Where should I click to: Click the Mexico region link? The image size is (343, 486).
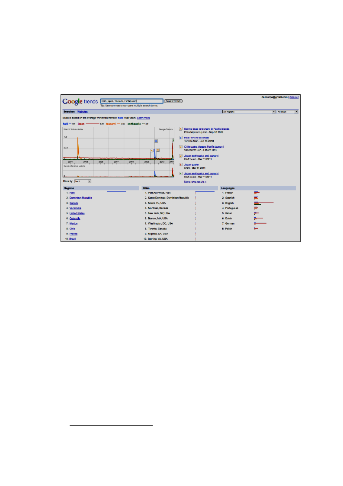[74, 223]
